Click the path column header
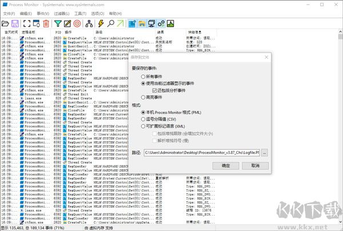This screenshot has height=231, width=343. (125, 32)
